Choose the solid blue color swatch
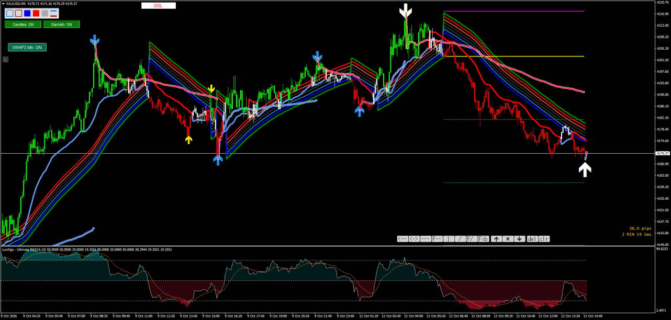This screenshot has width=671, height=320. click(x=27, y=13)
